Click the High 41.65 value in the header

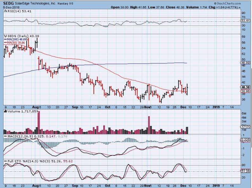[138, 7]
